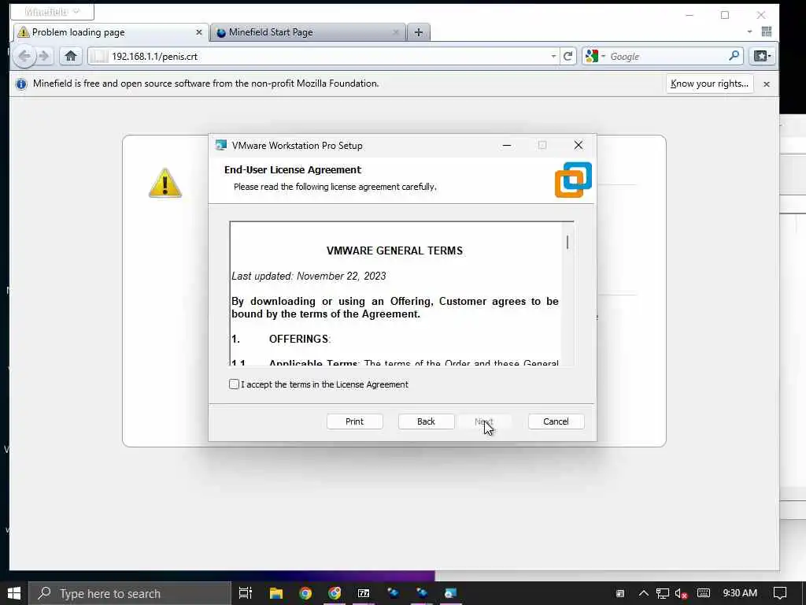This screenshot has height=605, width=806.
Task: Open File Explorer from the taskbar
Action: pos(276,593)
